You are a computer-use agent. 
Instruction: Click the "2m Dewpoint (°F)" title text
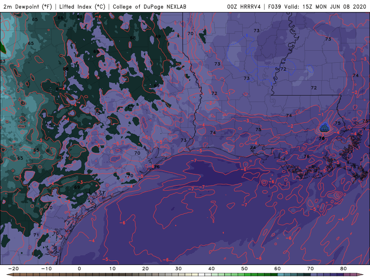pos(28,6)
